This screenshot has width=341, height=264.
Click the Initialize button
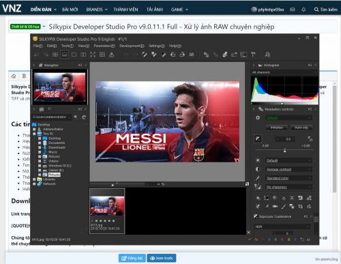(x=277, y=128)
